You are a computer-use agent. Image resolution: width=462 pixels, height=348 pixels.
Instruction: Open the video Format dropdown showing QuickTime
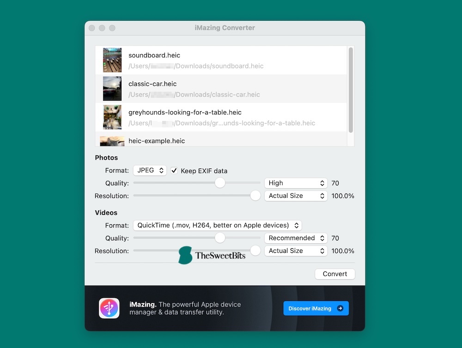pyautogui.click(x=217, y=225)
